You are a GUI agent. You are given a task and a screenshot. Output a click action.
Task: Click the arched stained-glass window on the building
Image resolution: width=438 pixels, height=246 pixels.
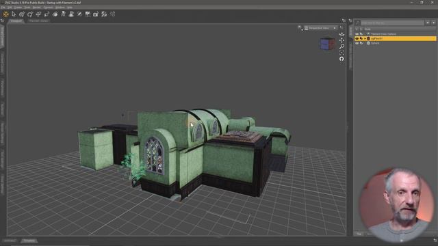(x=154, y=156)
